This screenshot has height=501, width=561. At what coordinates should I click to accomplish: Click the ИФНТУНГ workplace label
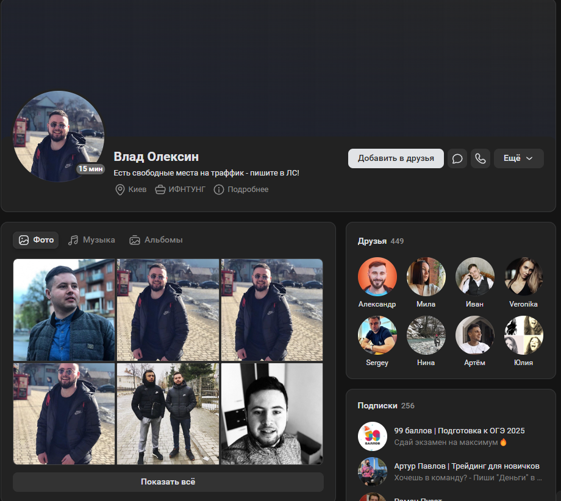point(187,190)
